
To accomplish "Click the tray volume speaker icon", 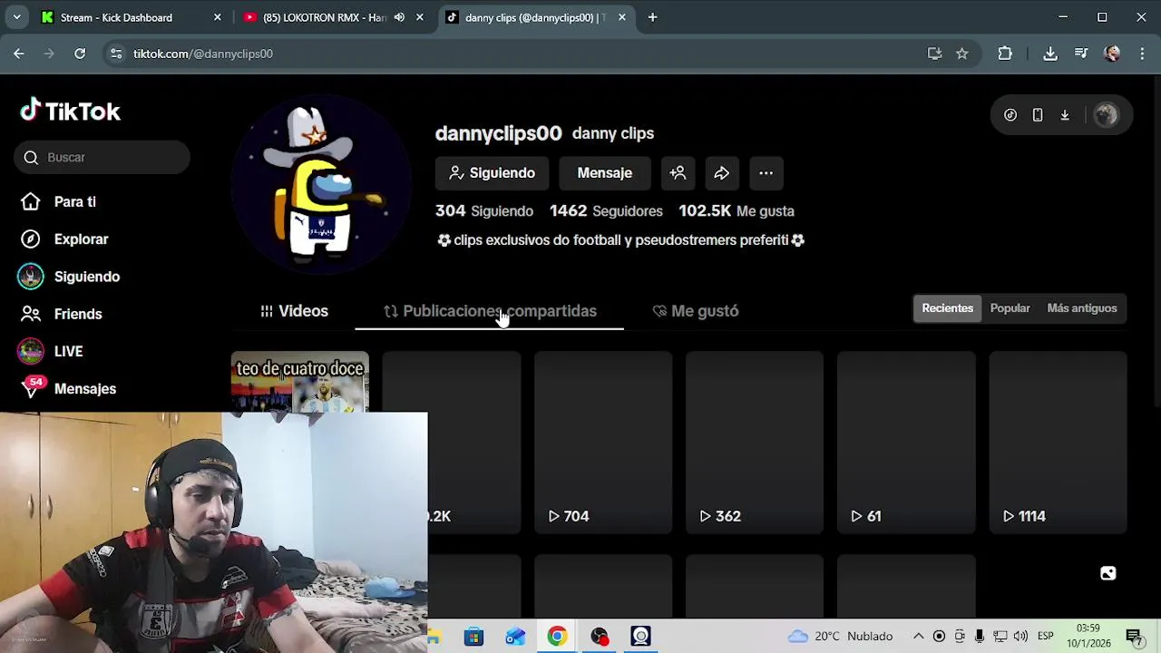I will 1020,637.
